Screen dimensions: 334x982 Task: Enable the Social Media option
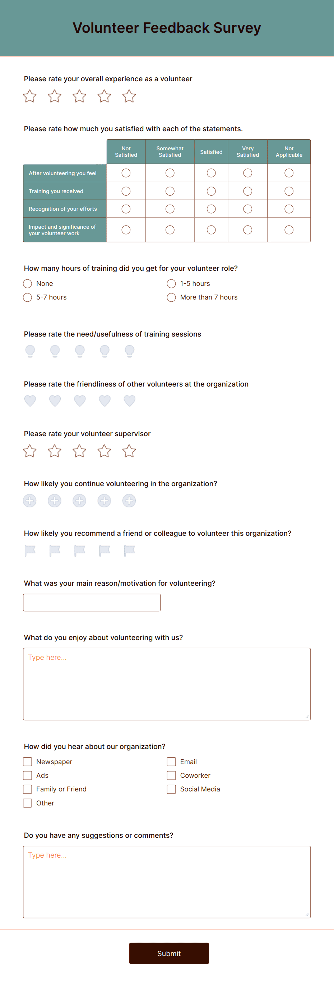pos(171,789)
